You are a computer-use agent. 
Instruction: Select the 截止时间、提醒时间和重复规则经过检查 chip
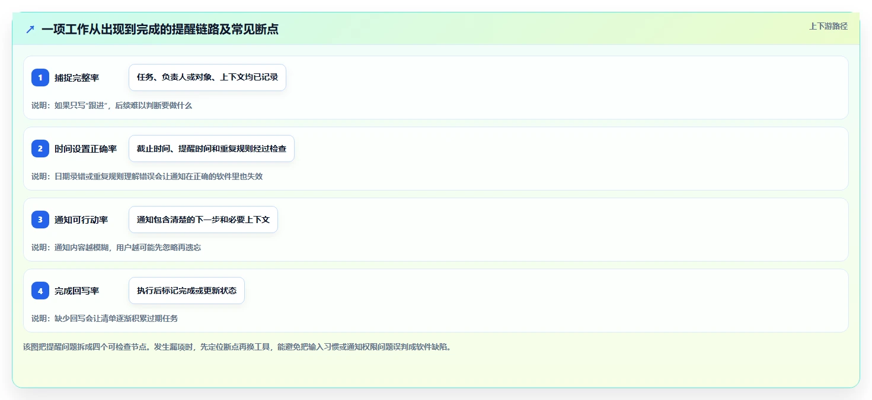click(x=212, y=149)
